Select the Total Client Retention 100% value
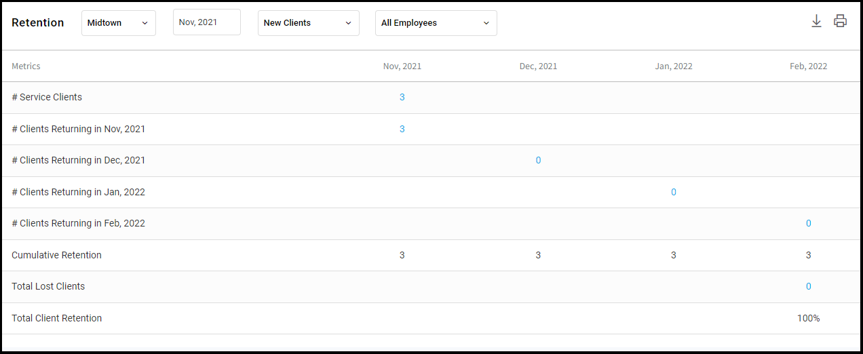This screenshot has height=354, width=863. (809, 318)
